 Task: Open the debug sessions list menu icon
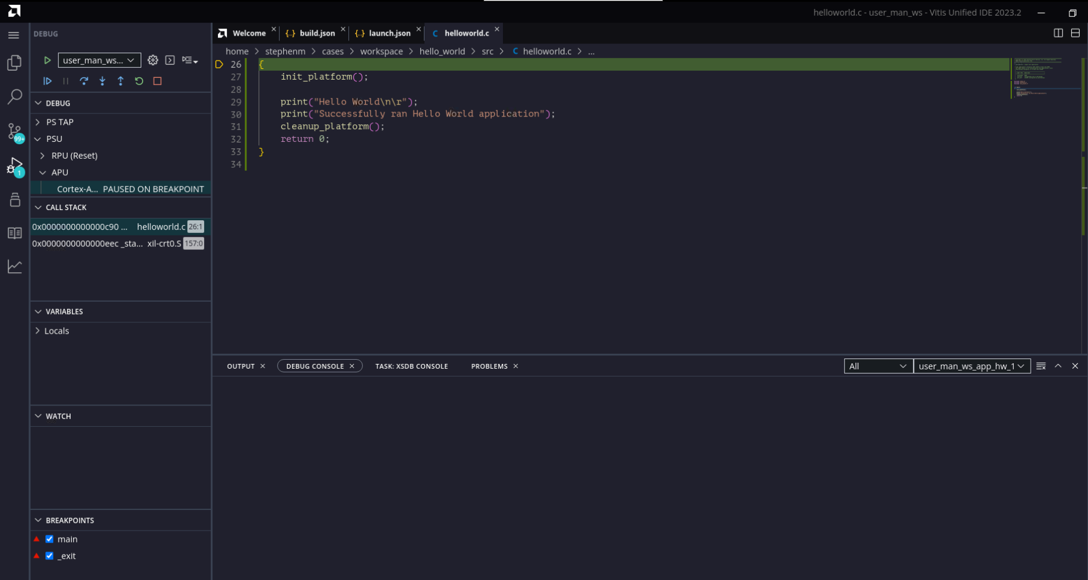(x=190, y=60)
